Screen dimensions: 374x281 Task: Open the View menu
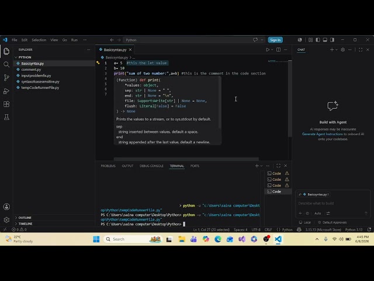54,40
